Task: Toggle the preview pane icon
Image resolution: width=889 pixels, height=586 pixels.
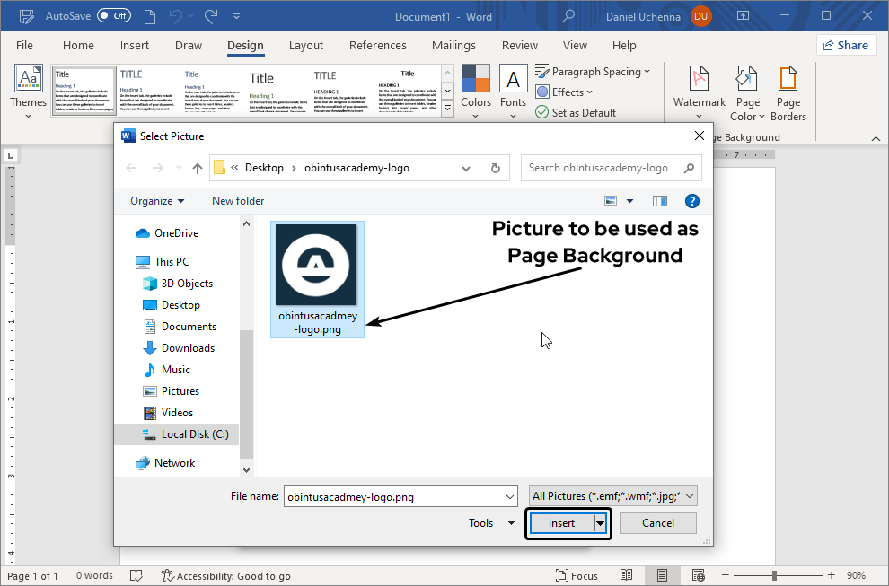Action: [660, 201]
